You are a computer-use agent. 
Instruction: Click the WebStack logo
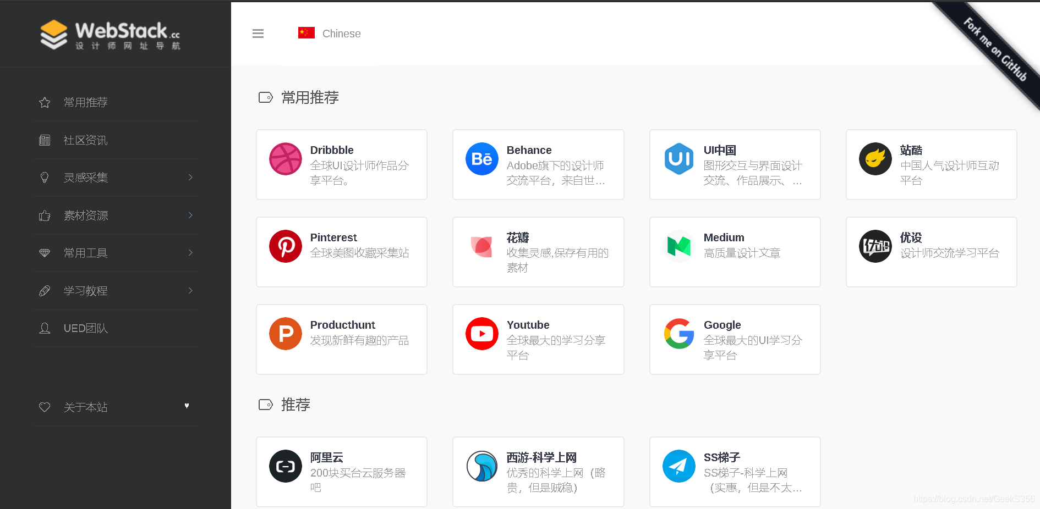click(x=110, y=35)
